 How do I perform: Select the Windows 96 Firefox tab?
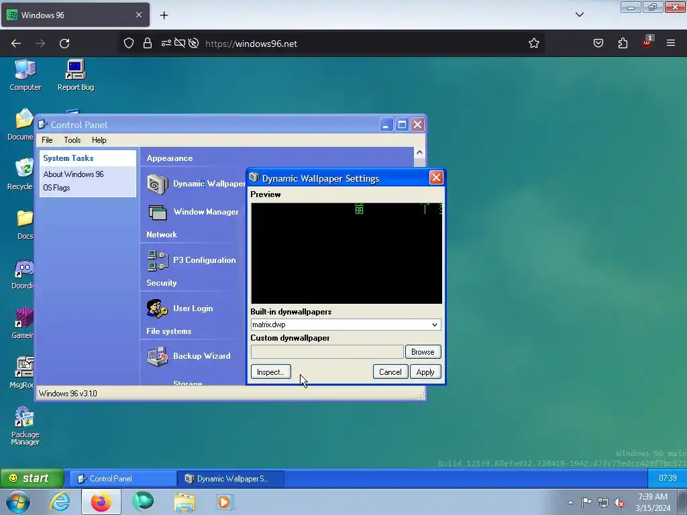tap(75, 15)
